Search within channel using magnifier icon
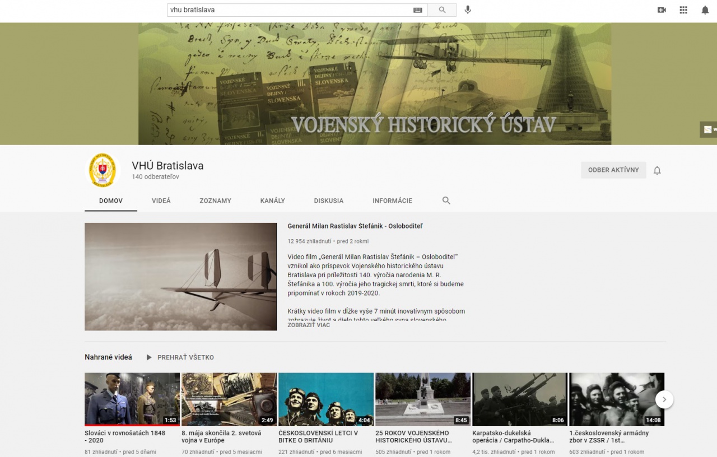 point(446,200)
